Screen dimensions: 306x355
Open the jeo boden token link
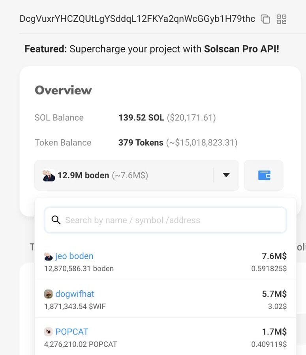pyautogui.click(x=74, y=256)
